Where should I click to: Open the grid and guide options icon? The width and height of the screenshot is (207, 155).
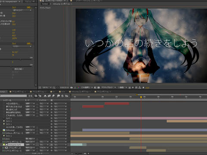(x=54, y=87)
